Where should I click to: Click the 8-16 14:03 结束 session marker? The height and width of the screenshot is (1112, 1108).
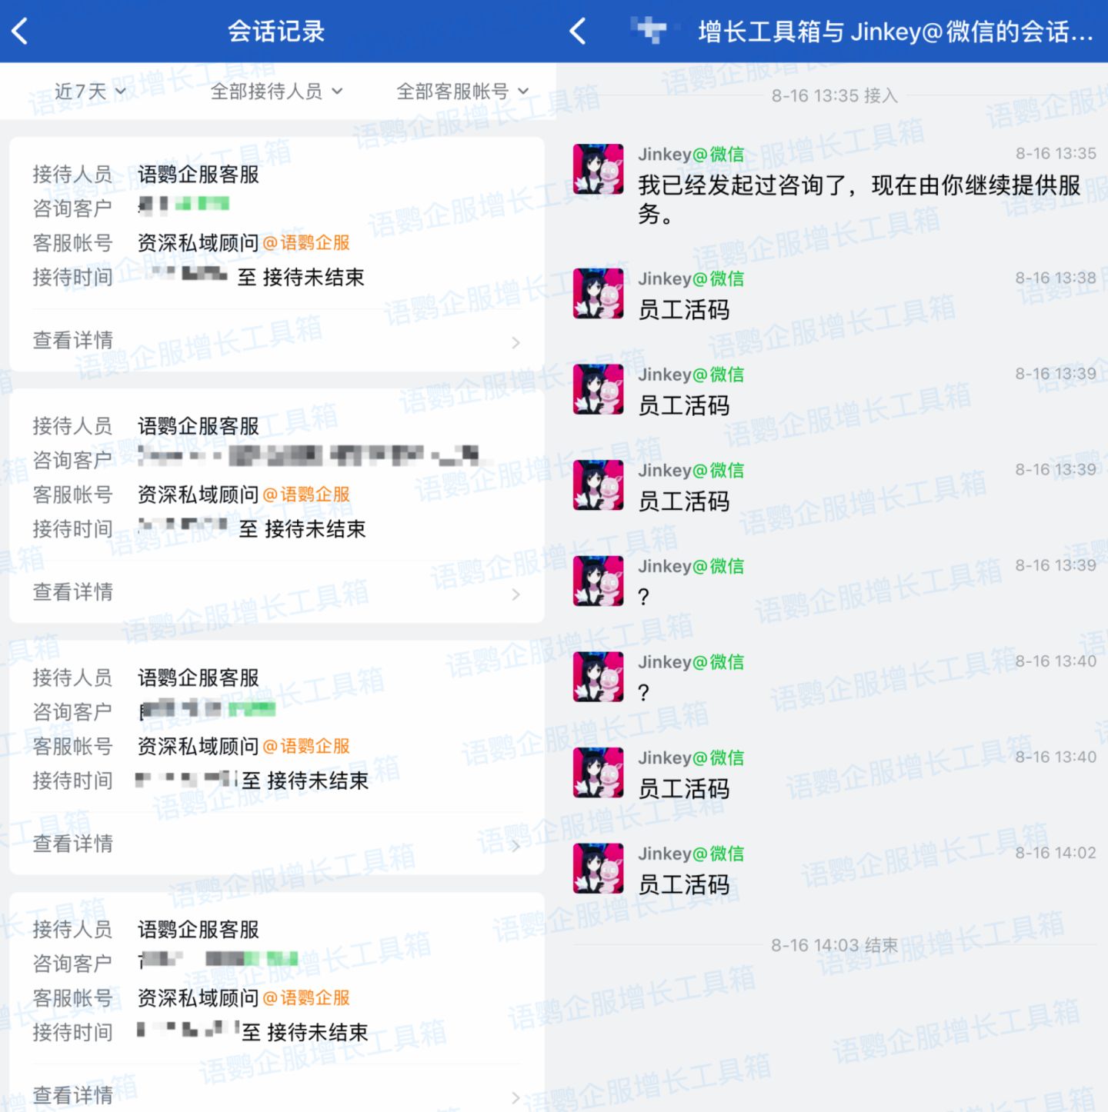pyautogui.click(x=834, y=945)
